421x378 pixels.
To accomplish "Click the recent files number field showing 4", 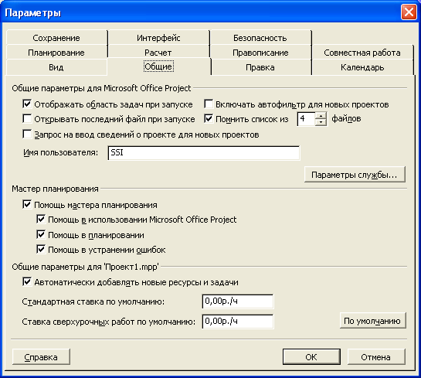I will tap(307, 119).
